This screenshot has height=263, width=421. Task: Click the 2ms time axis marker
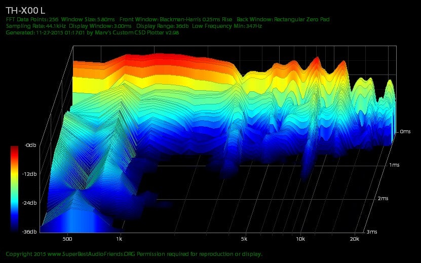point(384,198)
